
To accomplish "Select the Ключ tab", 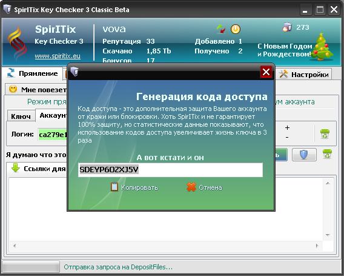I will [x=21, y=116].
